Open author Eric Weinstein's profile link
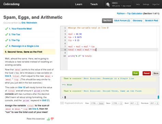This screenshot has width=162, height=124. 29,23
